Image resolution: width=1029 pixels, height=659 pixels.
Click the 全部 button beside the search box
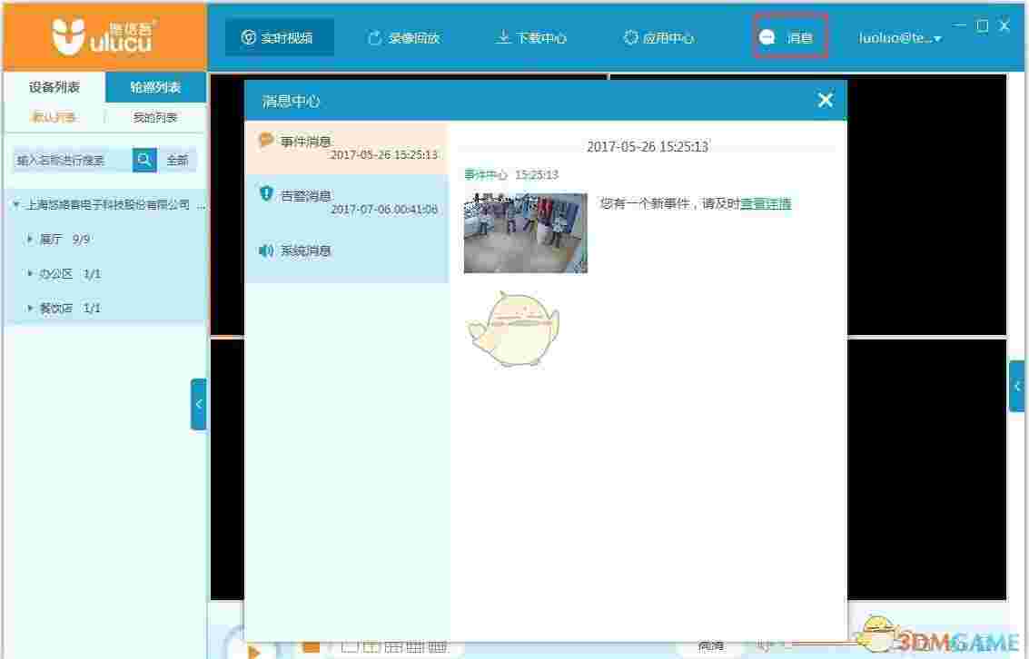point(177,160)
